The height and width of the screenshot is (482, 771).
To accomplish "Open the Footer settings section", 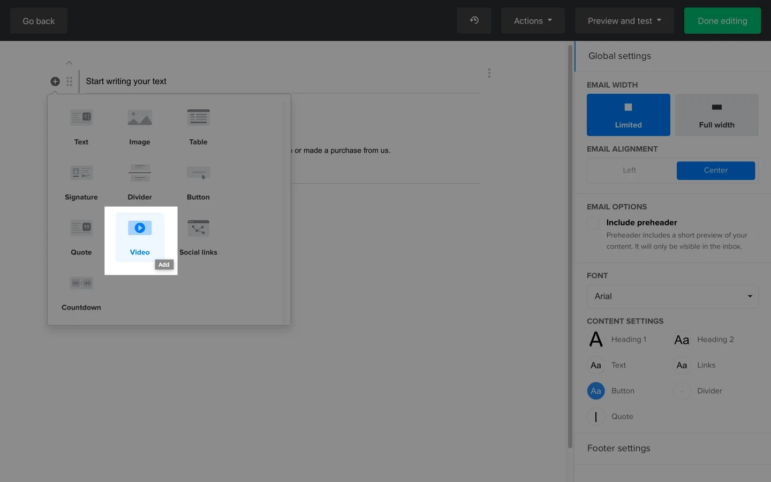I will pos(618,448).
